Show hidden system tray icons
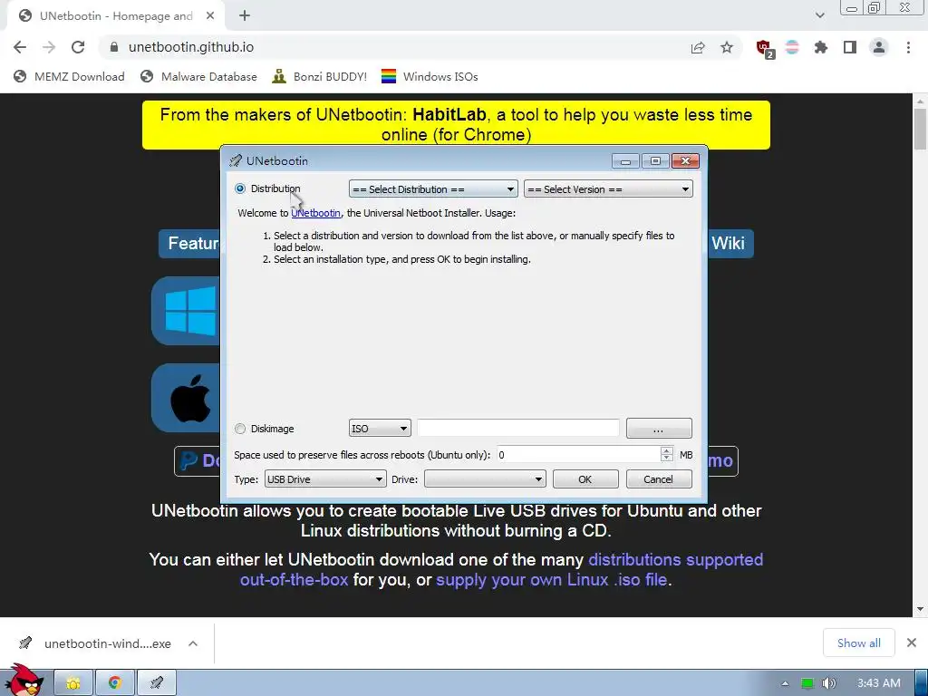Image resolution: width=928 pixels, height=696 pixels. (785, 683)
